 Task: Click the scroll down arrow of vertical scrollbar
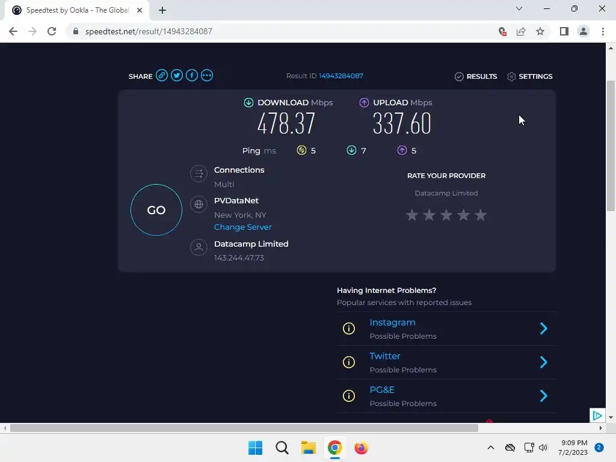611,417
